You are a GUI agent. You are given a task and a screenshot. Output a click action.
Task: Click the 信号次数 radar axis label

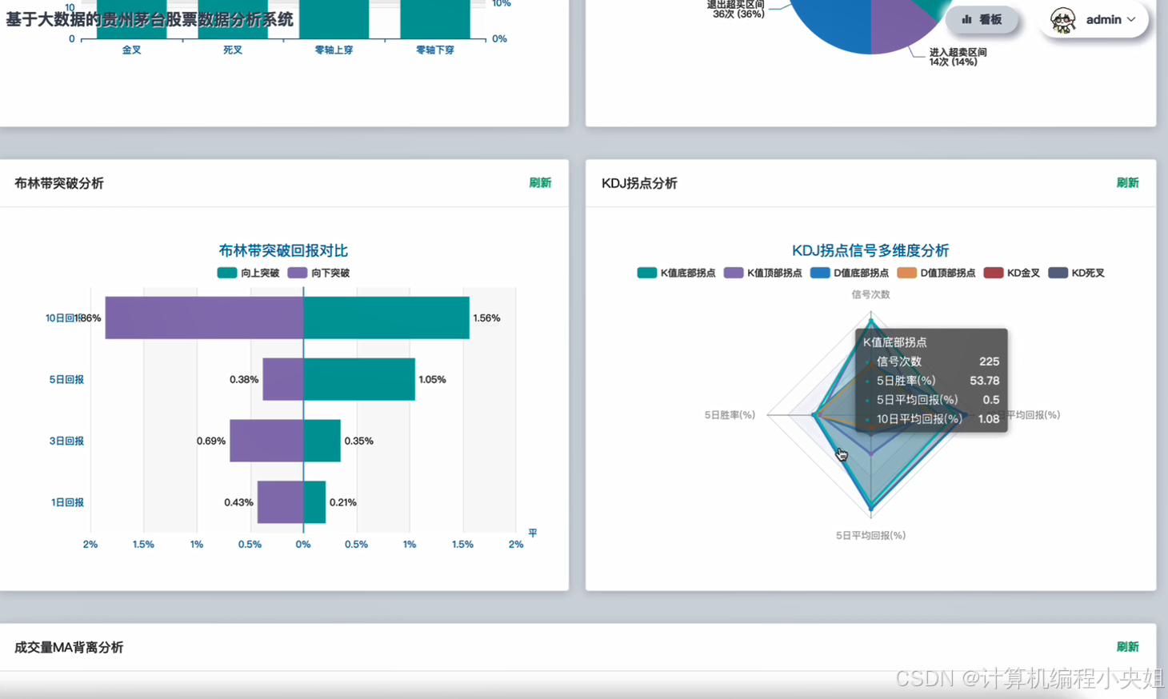(870, 294)
